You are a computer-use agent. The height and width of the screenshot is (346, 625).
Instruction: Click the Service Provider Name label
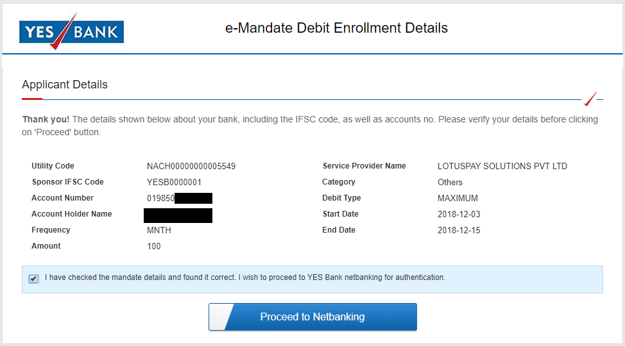tap(364, 166)
